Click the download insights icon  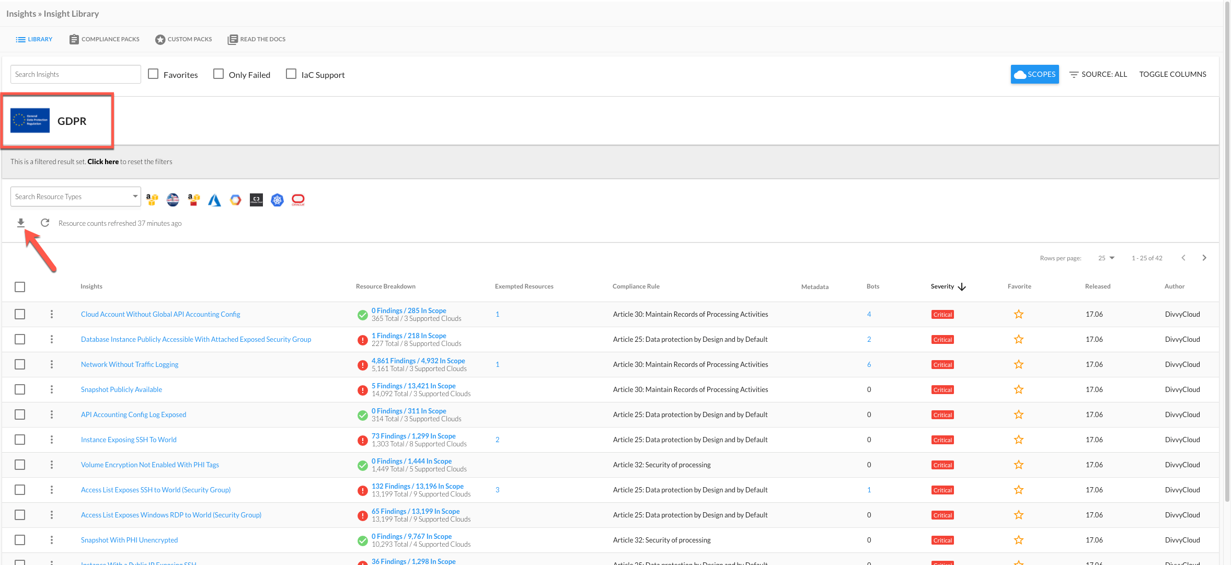point(21,223)
